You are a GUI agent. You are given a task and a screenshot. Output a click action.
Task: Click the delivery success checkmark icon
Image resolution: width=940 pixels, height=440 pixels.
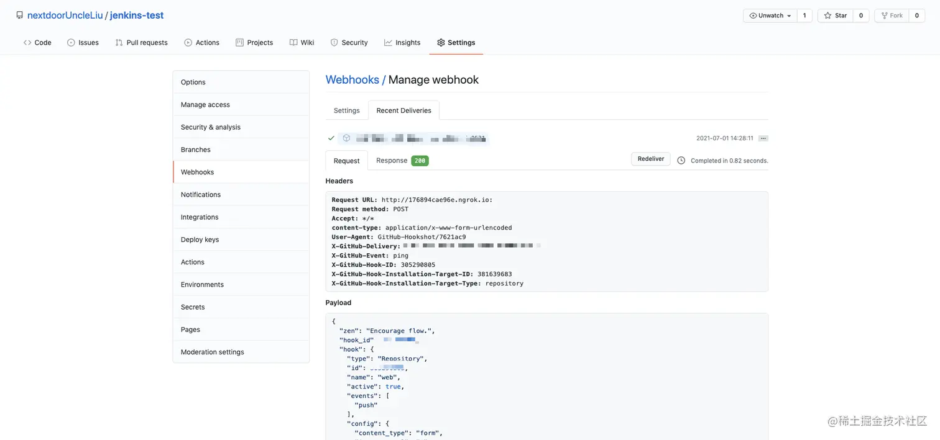tap(331, 138)
